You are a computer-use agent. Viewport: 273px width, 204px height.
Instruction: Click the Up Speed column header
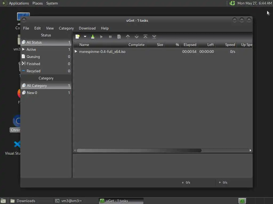click(x=247, y=45)
